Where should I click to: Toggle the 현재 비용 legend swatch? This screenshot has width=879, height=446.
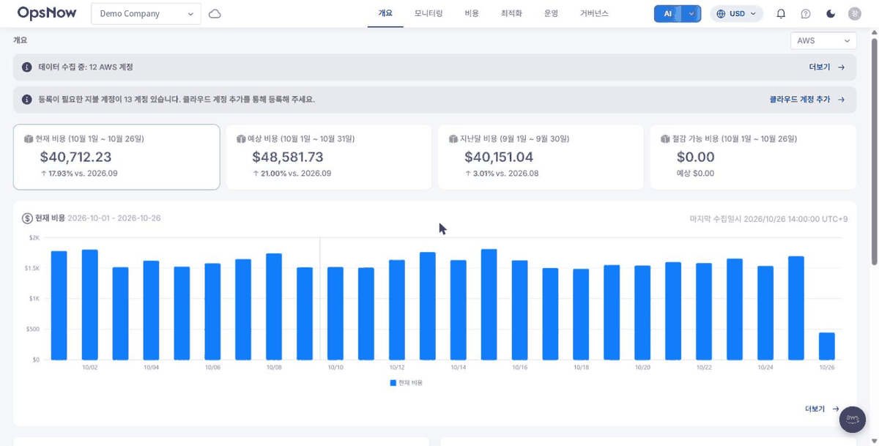393,383
